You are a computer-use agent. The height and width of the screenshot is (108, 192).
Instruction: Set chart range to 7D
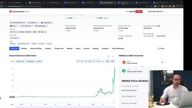pos(82,61)
